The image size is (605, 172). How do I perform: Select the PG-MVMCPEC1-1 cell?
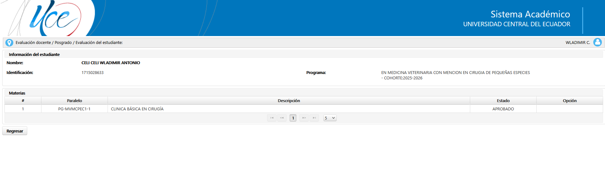pyautogui.click(x=74, y=109)
